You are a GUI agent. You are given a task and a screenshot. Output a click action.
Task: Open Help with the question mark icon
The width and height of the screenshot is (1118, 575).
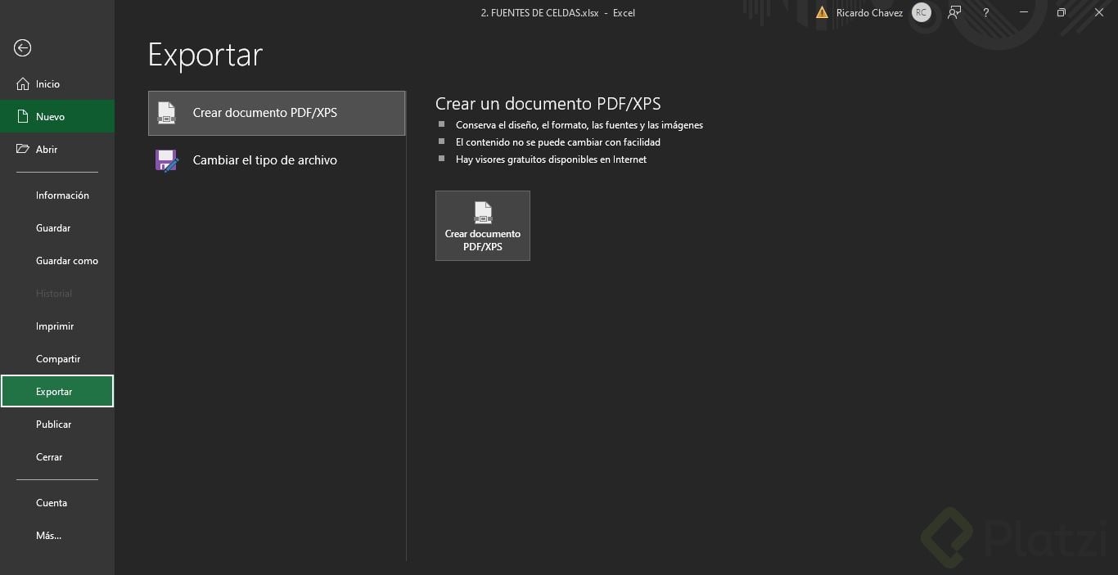click(x=986, y=13)
